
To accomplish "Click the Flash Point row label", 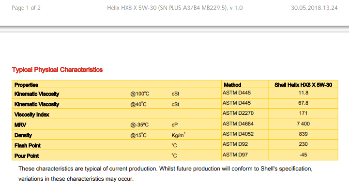I will pos(28,145).
